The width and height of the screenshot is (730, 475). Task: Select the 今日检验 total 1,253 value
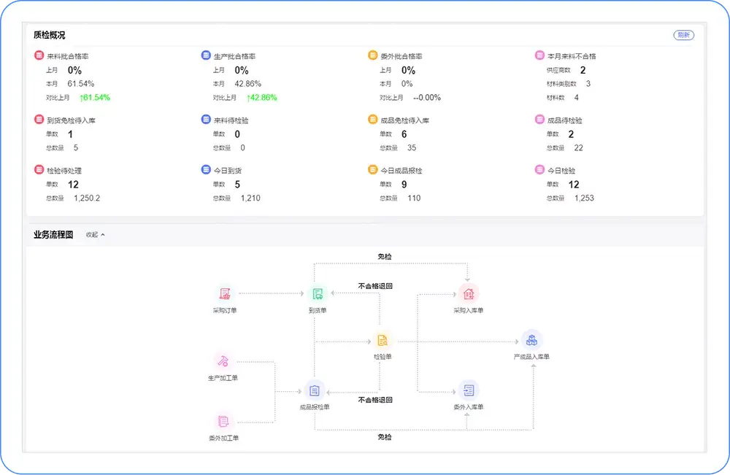click(x=584, y=198)
